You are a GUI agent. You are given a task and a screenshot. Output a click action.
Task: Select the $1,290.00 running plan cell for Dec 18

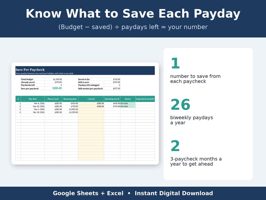(x=70, y=112)
